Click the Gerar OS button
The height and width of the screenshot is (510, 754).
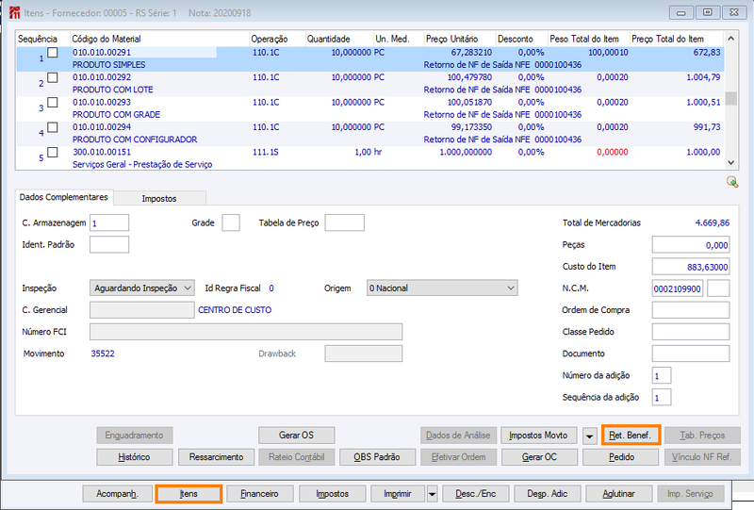pyautogui.click(x=296, y=436)
